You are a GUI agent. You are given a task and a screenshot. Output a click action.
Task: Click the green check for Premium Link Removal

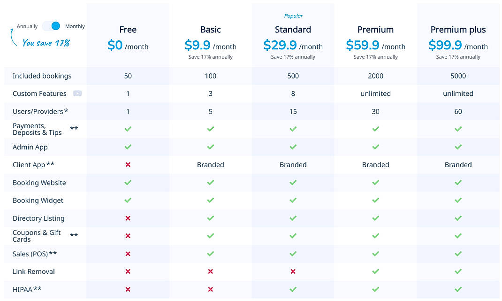tap(375, 272)
